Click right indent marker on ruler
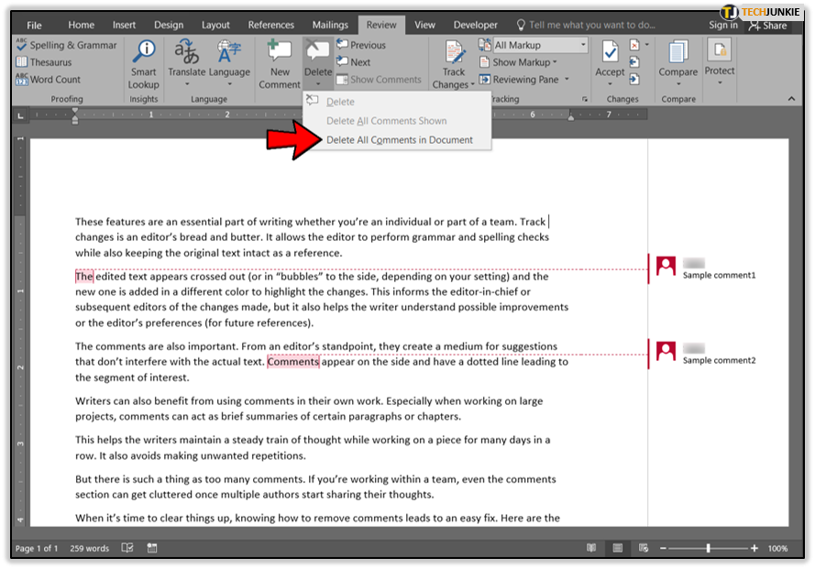The width and height of the screenshot is (815, 569). pyautogui.click(x=571, y=118)
